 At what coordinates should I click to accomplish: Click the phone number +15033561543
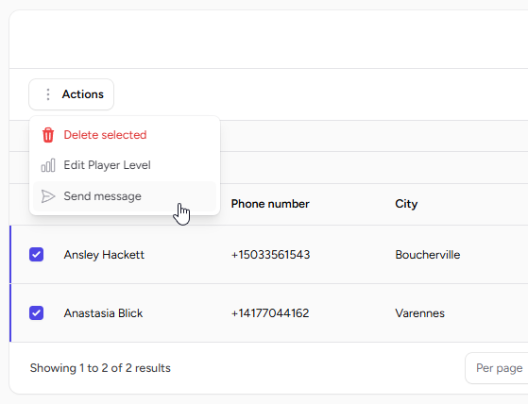pos(270,255)
